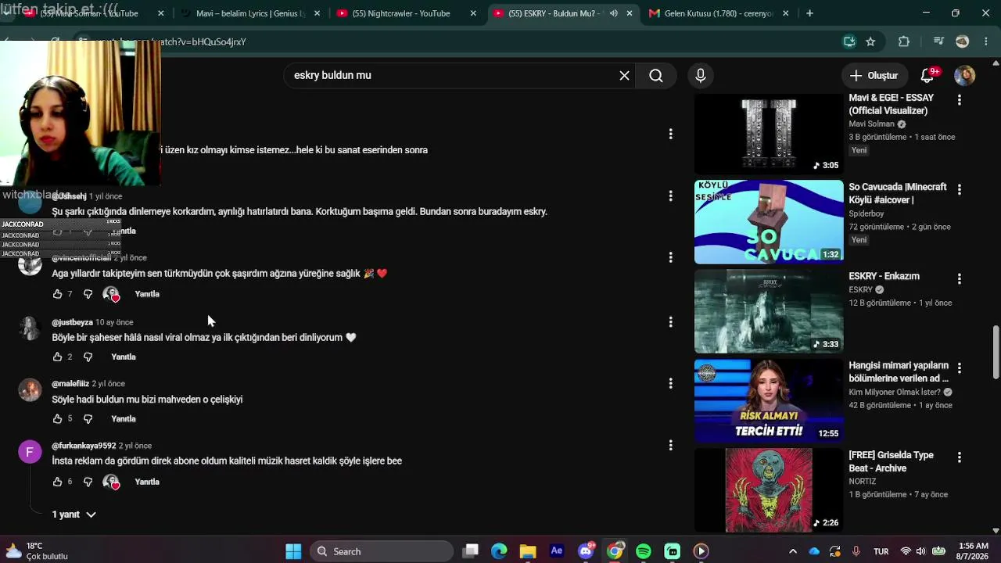The height and width of the screenshot is (563, 1001).
Task: Open the Windows Start menu
Action: coord(293,551)
